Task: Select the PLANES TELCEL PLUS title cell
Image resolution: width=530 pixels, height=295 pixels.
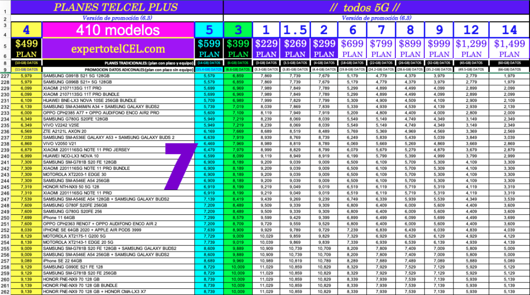Action: pos(115,7)
